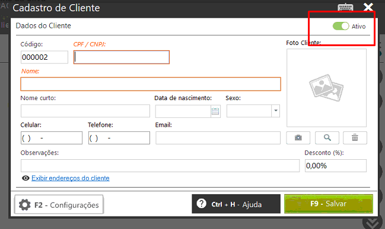Image resolution: width=385 pixels, height=229 pixels.
Task: Click F9 - Salvar button
Action: coord(329,204)
